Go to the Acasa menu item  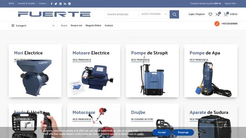(x=64, y=26)
